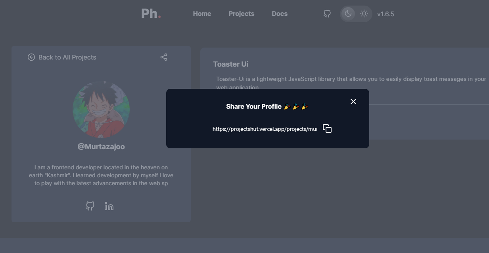
Task: Open Murtazajoo's GitHub profile icon
Action: click(90, 206)
